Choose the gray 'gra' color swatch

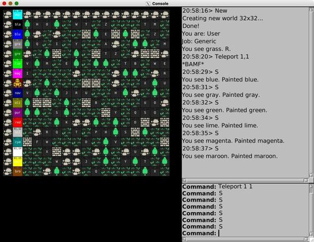18,44
